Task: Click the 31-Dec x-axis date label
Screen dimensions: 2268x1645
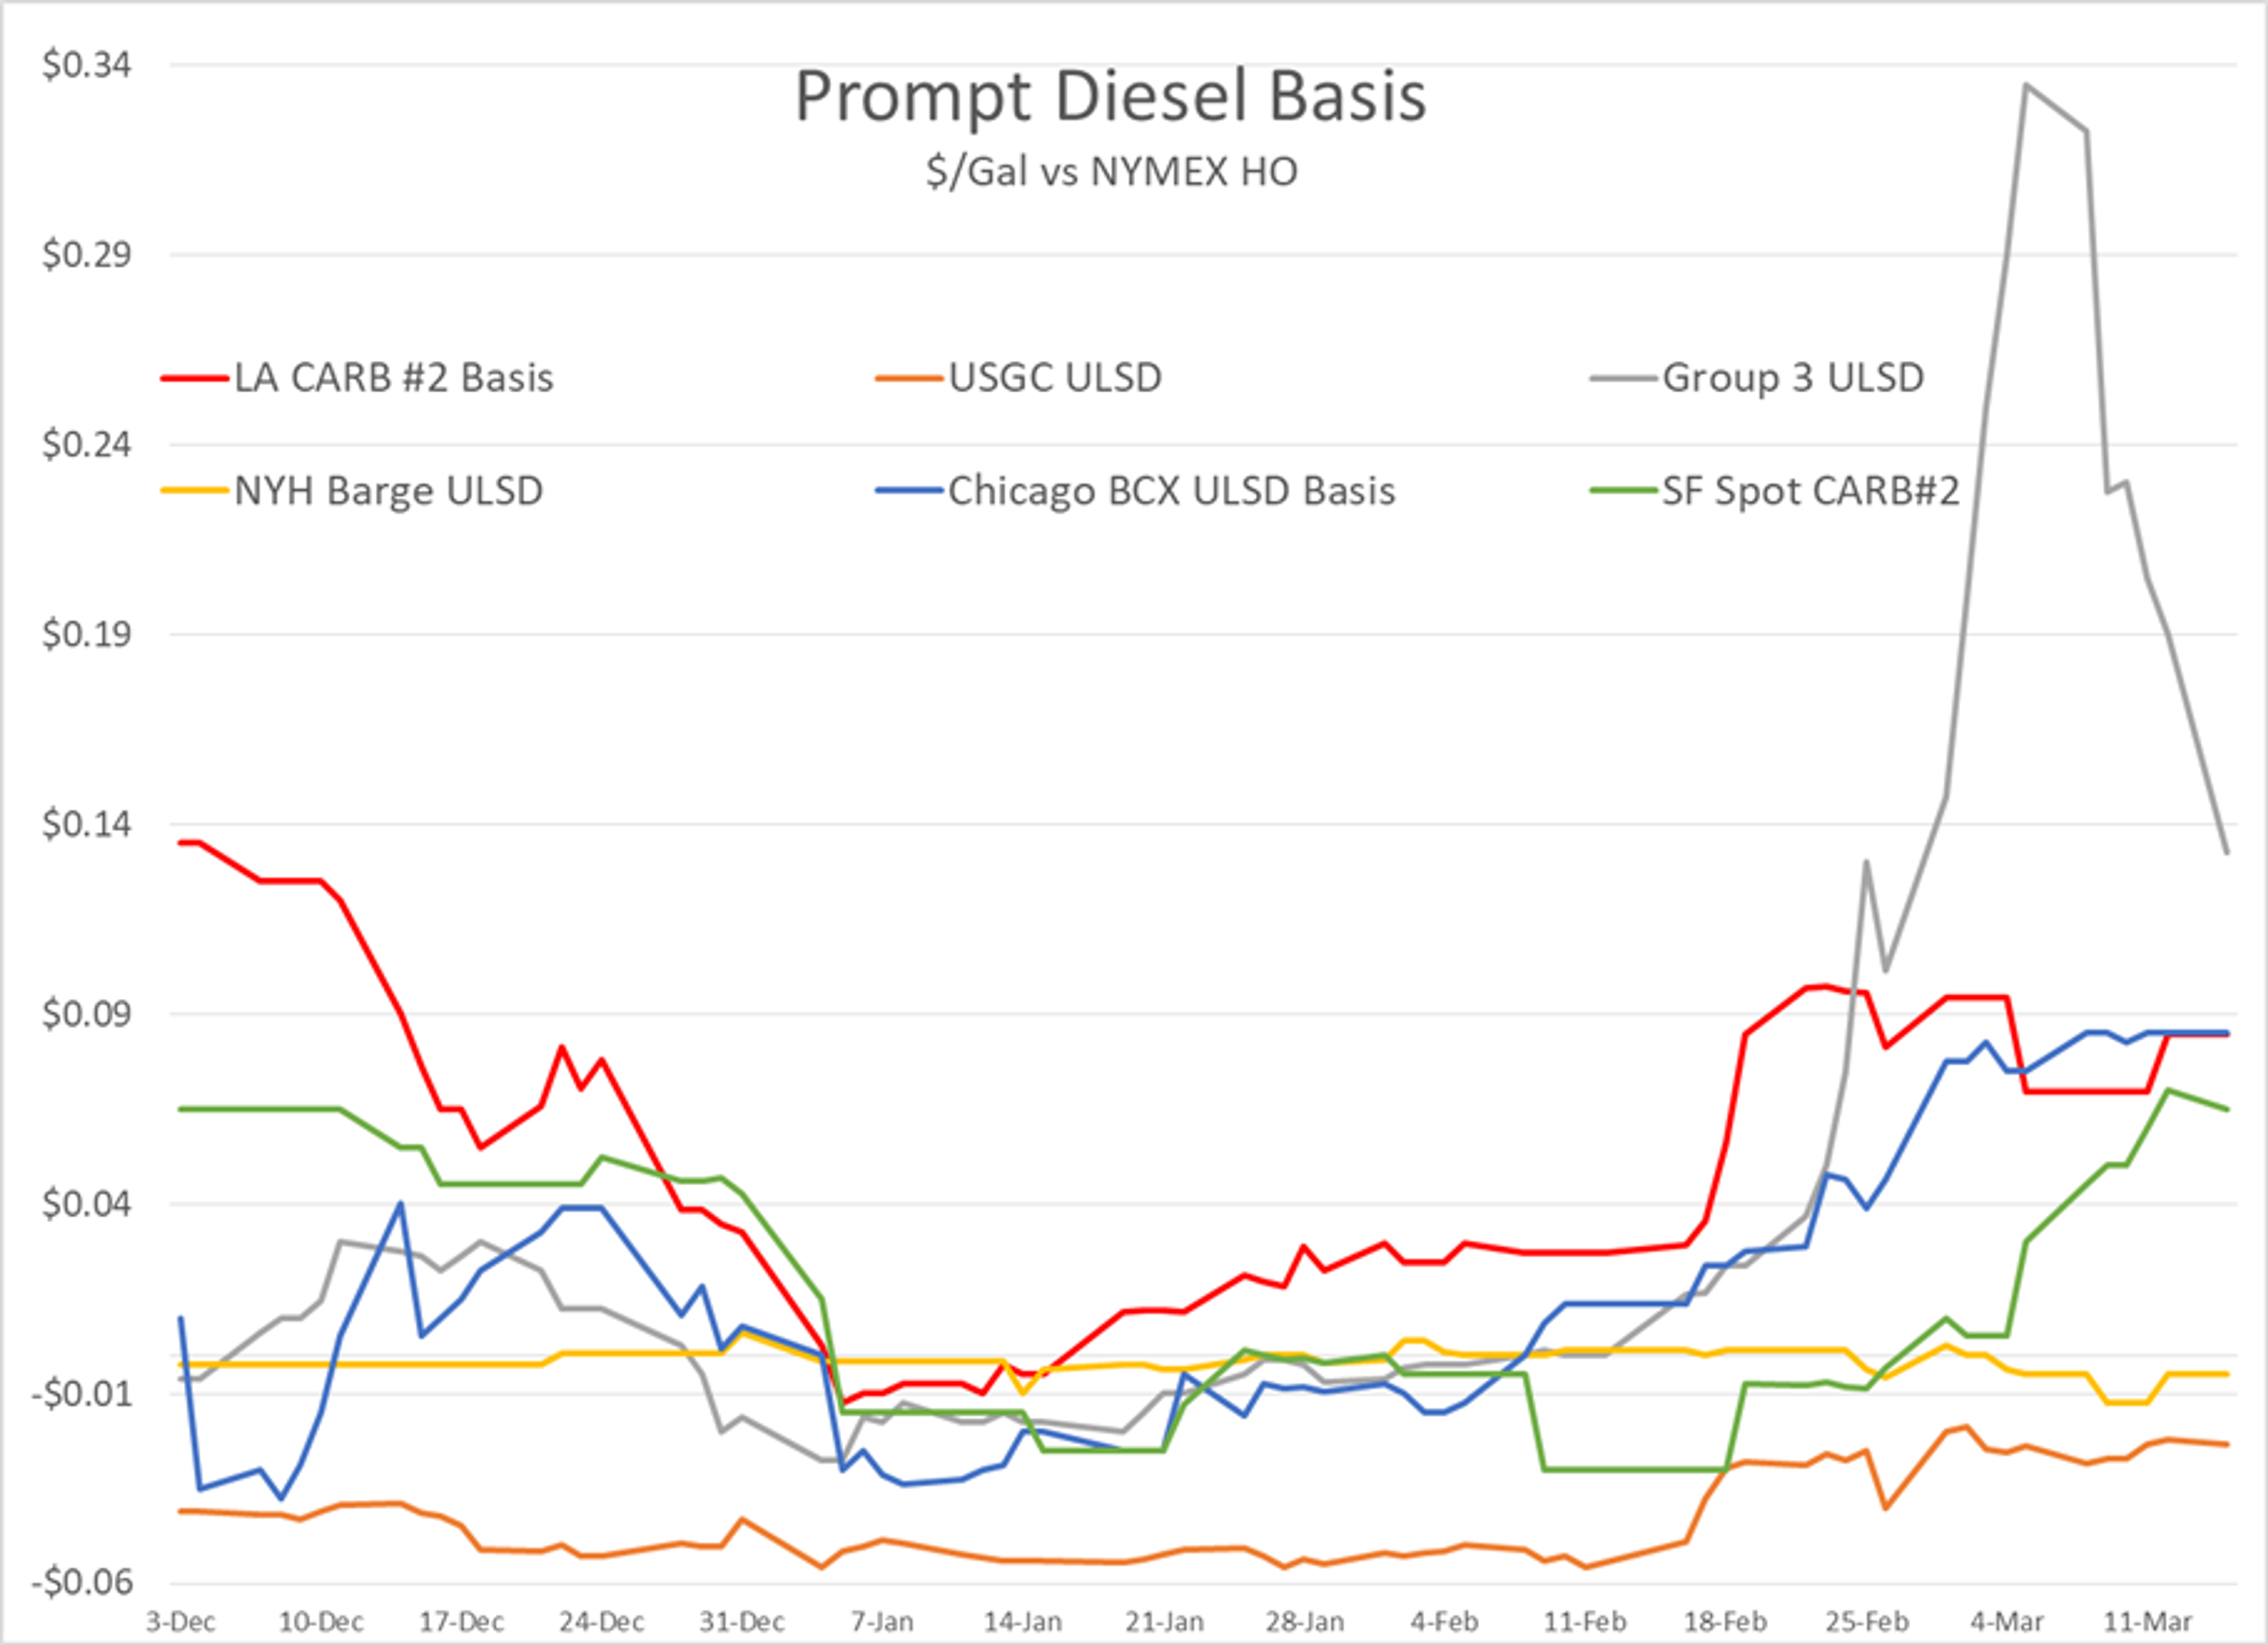Action: point(742,1621)
